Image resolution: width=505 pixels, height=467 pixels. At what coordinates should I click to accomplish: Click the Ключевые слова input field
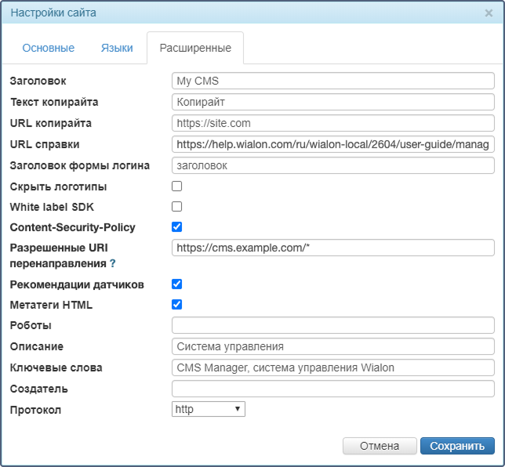(332, 367)
